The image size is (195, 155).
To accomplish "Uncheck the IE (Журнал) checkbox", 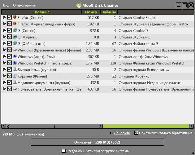I will tap(9, 37).
